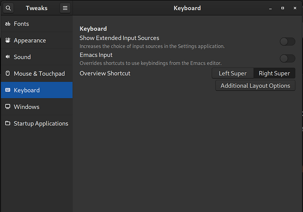Toggle the Emacs Input switch

[x=287, y=58]
